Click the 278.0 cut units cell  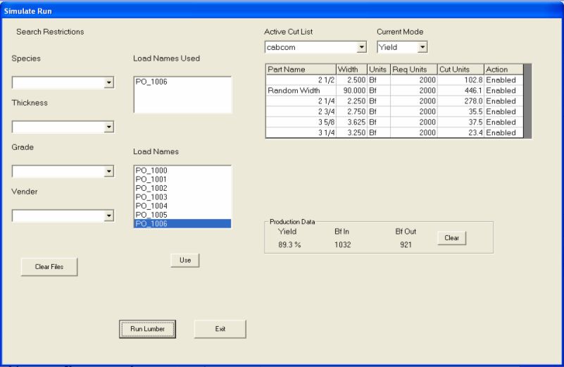pos(460,101)
